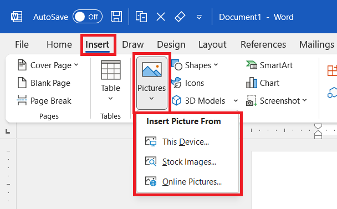The image size is (337, 209).
Task: Open the Icons button label
Action: pyautogui.click(x=195, y=83)
